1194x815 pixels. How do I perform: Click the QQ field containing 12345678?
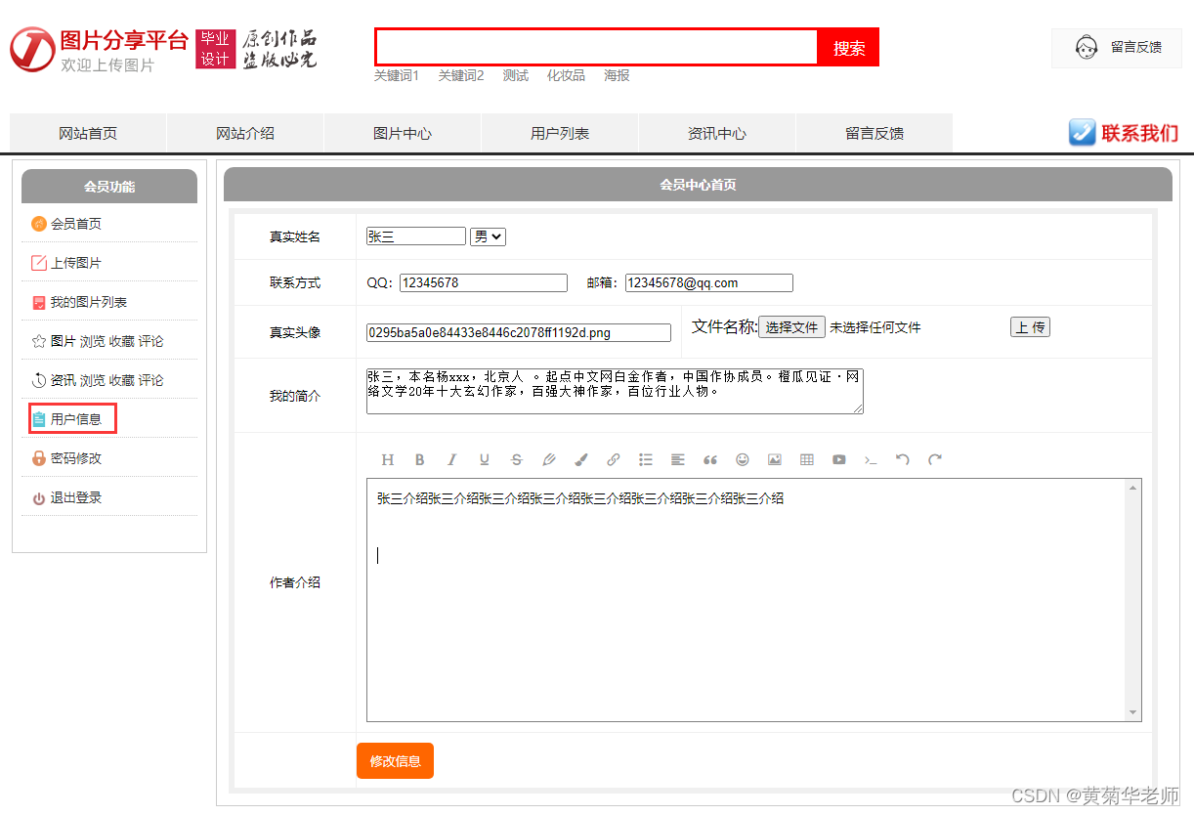click(484, 283)
